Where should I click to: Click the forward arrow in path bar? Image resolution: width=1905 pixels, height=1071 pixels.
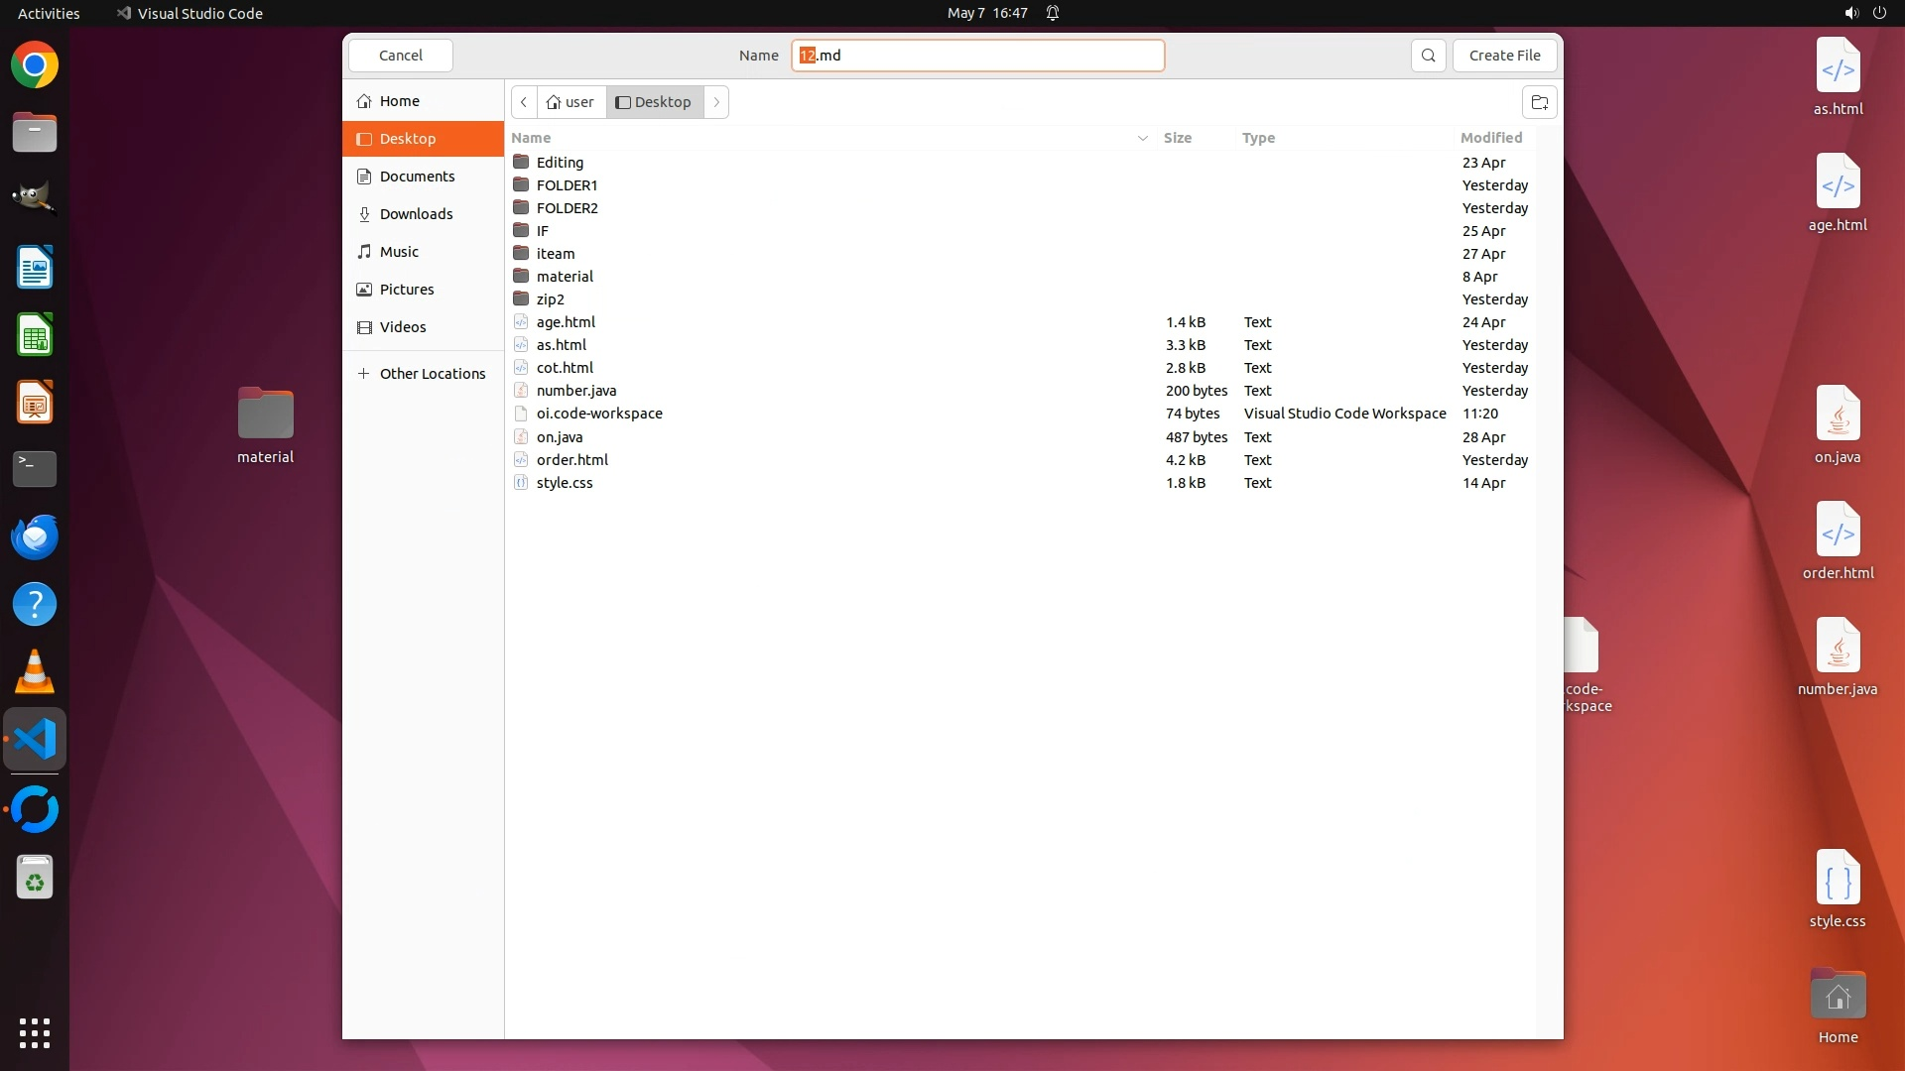click(x=716, y=102)
